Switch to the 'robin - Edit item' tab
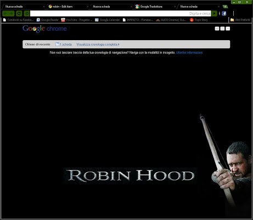This screenshot has width=253, height=220. (x=68, y=7)
